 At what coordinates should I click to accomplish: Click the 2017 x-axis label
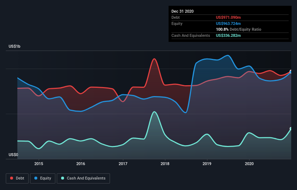pyautogui.click(x=123, y=164)
